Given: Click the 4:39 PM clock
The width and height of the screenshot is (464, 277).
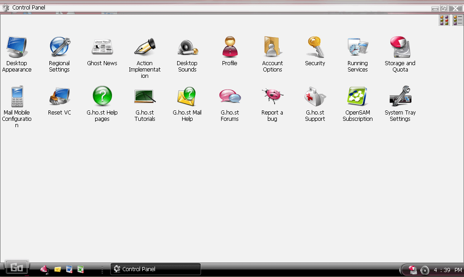Looking at the screenshot, I should [447, 270].
